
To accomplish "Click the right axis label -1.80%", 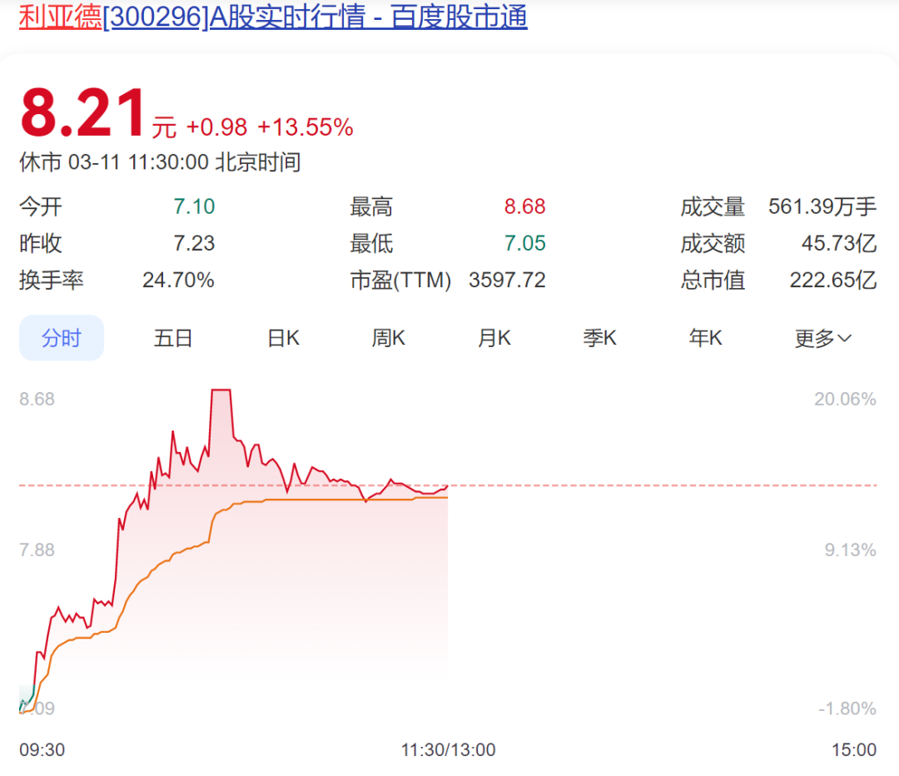I will pyautogui.click(x=847, y=709).
